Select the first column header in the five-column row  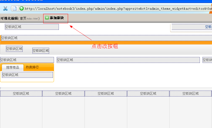21,94
